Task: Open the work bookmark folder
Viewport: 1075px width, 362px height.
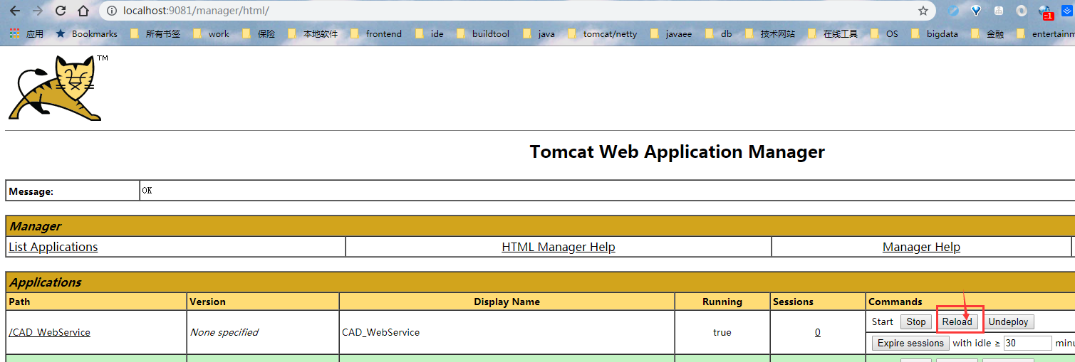Action: 211,33
